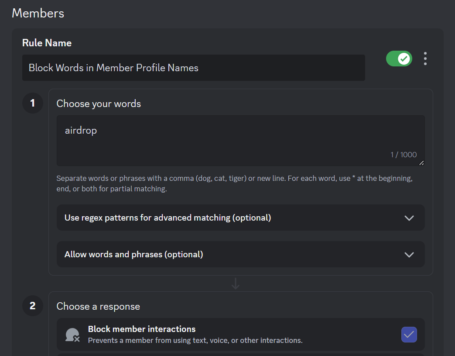Click the allow words chevron arrow
Viewport: 455px width, 356px height.
(x=409, y=255)
